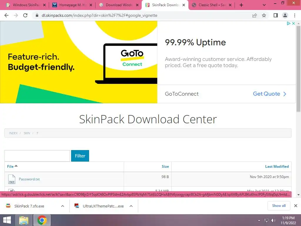Expand options for UltraUXThemePatcher download

131,206
